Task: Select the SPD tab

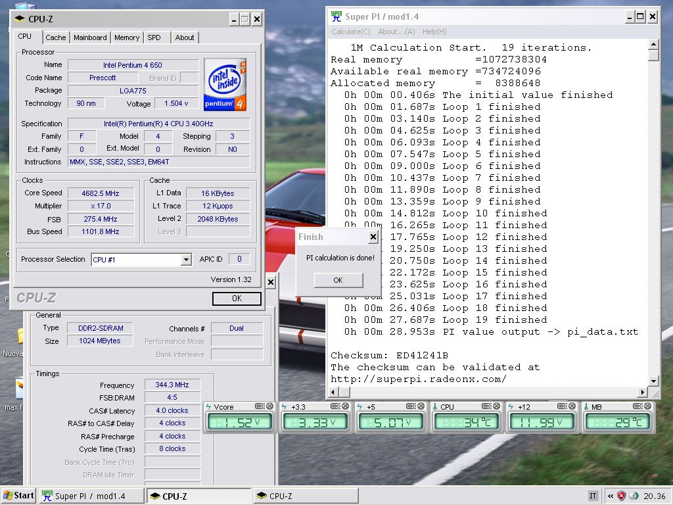Action: tap(154, 37)
